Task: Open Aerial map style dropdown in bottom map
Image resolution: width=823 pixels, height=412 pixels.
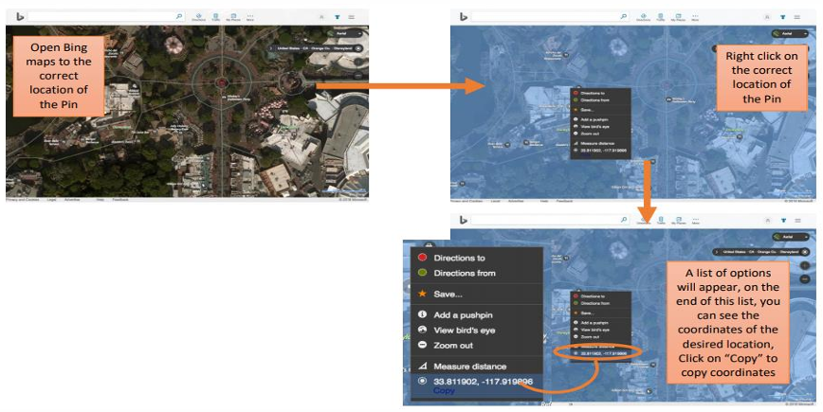Action: tap(791, 237)
